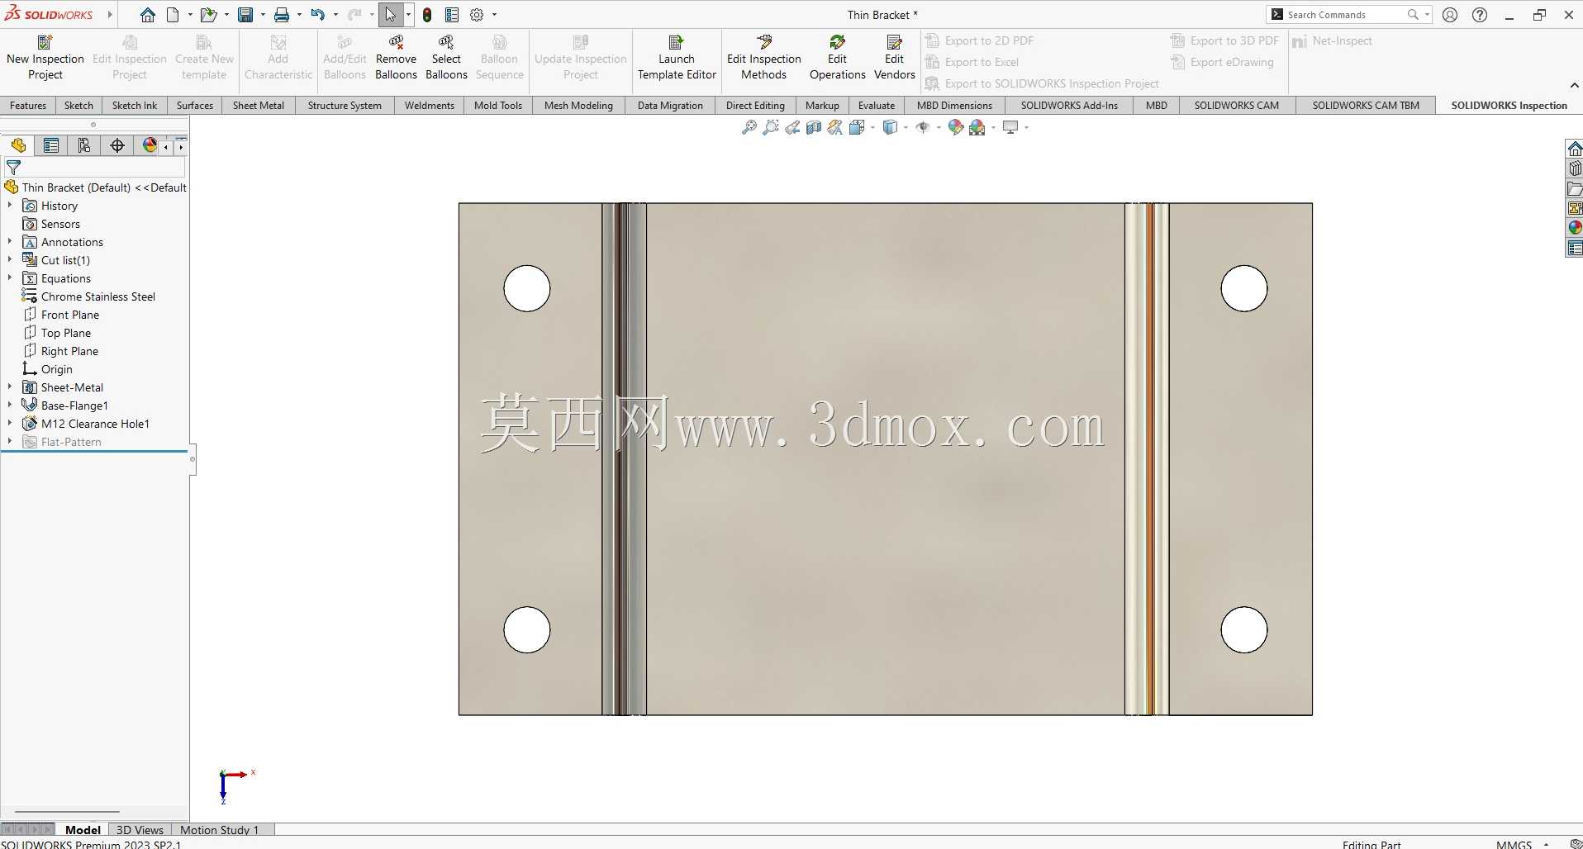Image resolution: width=1583 pixels, height=849 pixels.
Task: Click the Rebuild traffic light icon
Action: point(427,15)
